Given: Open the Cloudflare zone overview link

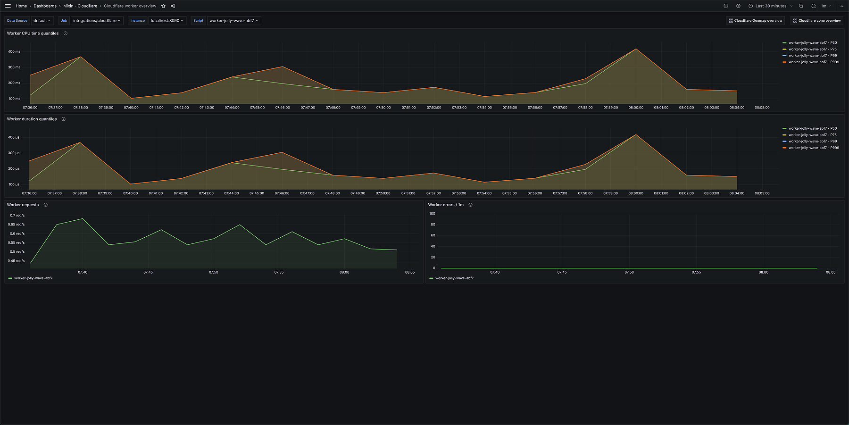Looking at the screenshot, I should point(816,20).
